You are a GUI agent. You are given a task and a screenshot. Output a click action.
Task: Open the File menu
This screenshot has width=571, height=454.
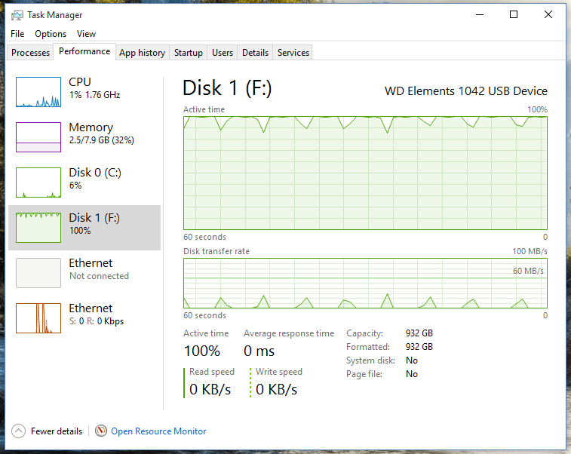click(17, 34)
